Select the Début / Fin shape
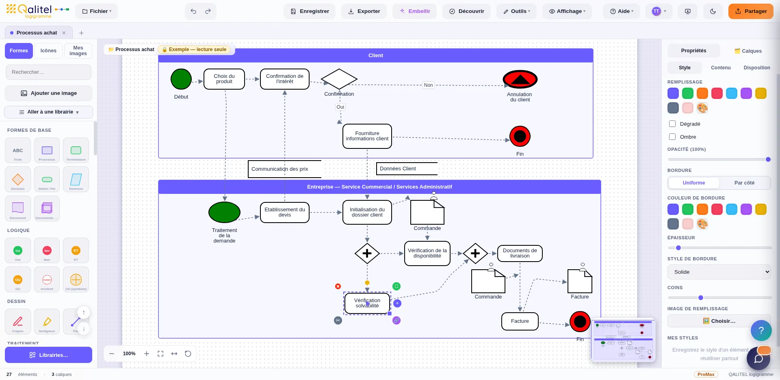 click(x=47, y=179)
